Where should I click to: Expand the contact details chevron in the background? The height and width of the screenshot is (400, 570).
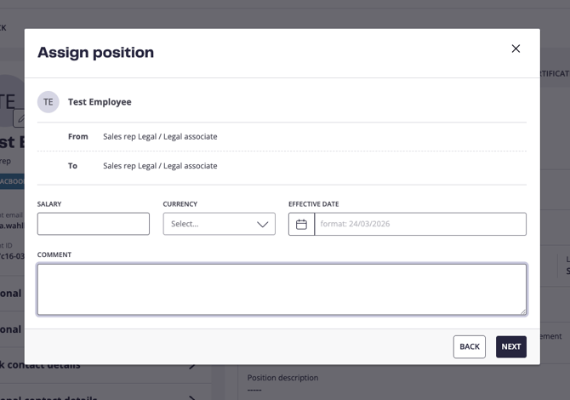pyautogui.click(x=192, y=367)
